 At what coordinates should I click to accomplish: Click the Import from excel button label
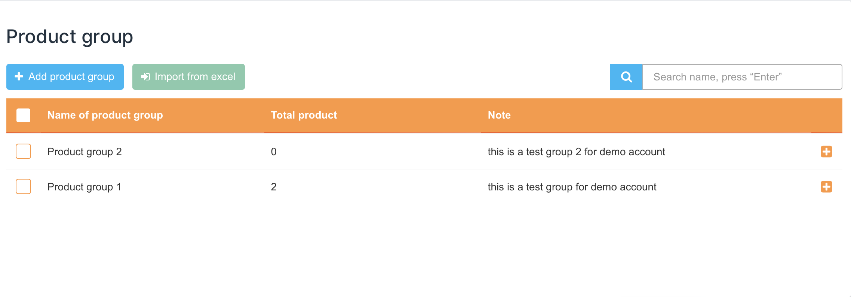195,77
